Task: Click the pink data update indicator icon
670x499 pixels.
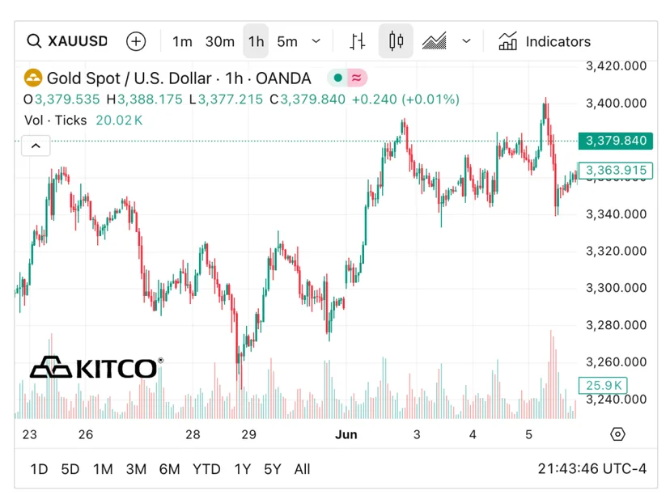Action: point(357,78)
